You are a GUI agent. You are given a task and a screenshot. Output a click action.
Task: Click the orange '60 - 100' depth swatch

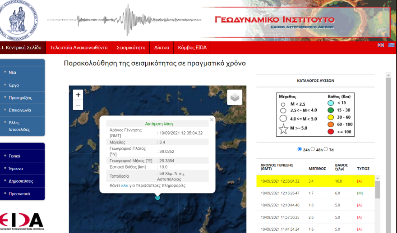tap(330, 124)
